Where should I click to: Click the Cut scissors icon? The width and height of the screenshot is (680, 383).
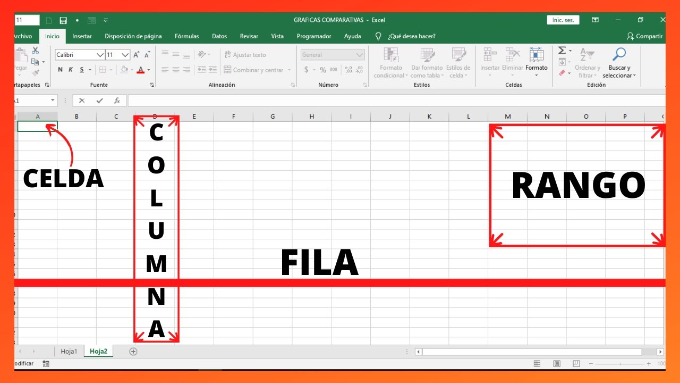pos(36,51)
